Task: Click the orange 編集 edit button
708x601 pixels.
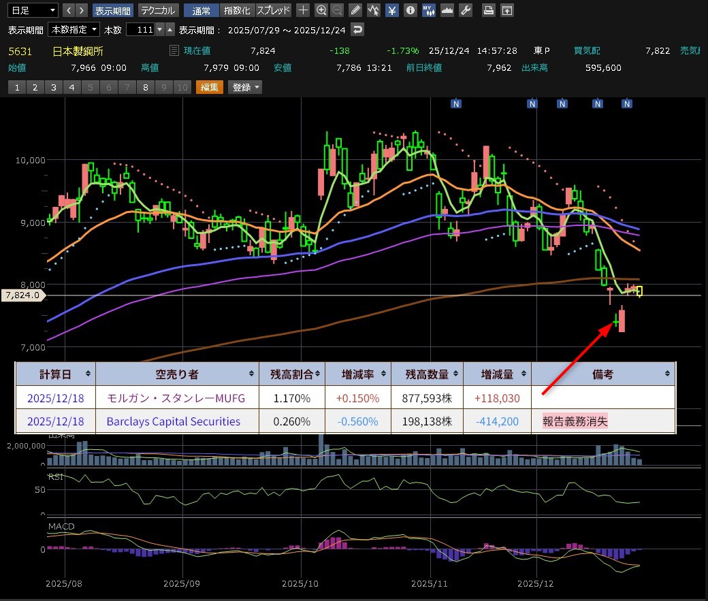Action: tap(210, 87)
